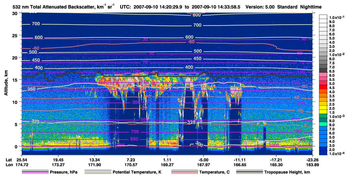Click the '350' contour label near left edge

coord(31,89)
